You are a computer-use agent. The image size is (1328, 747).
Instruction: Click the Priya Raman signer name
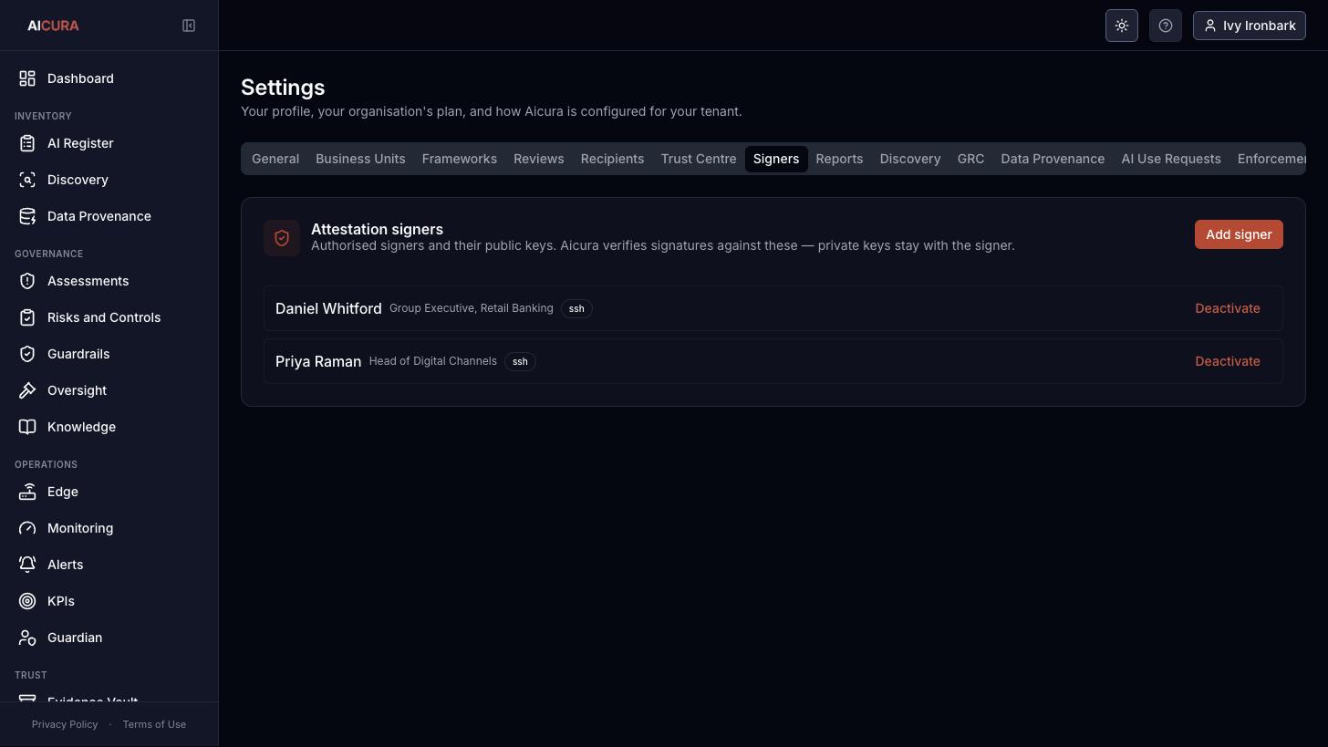coord(318,361)
